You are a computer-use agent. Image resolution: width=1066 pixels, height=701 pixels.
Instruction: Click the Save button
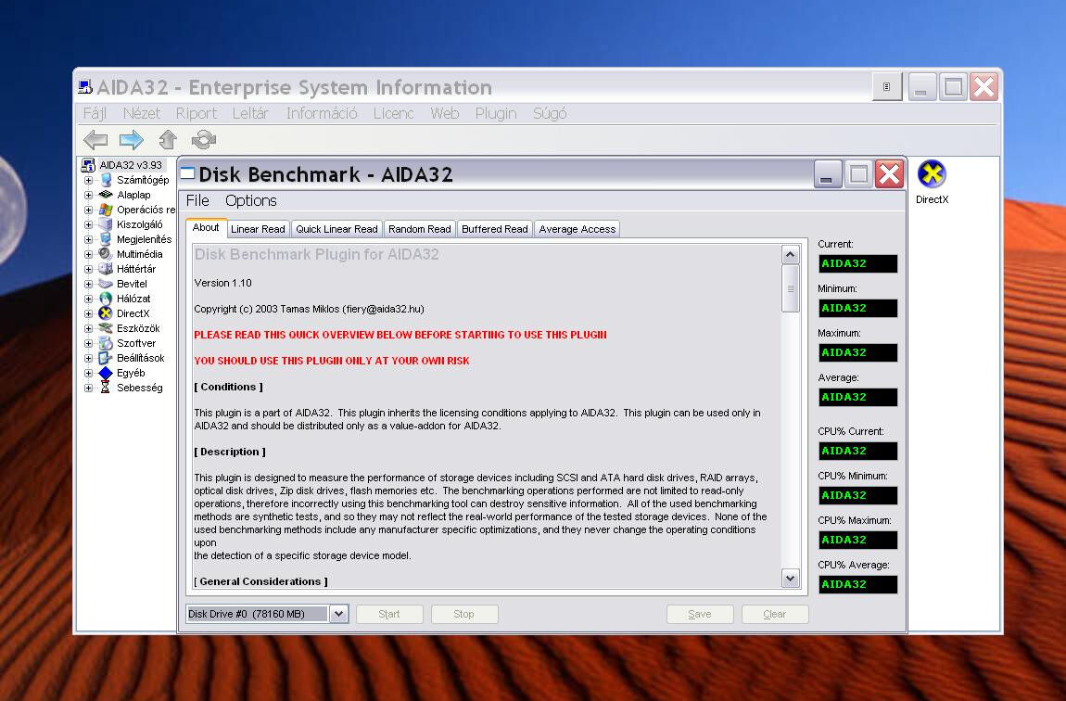(700, 614)
